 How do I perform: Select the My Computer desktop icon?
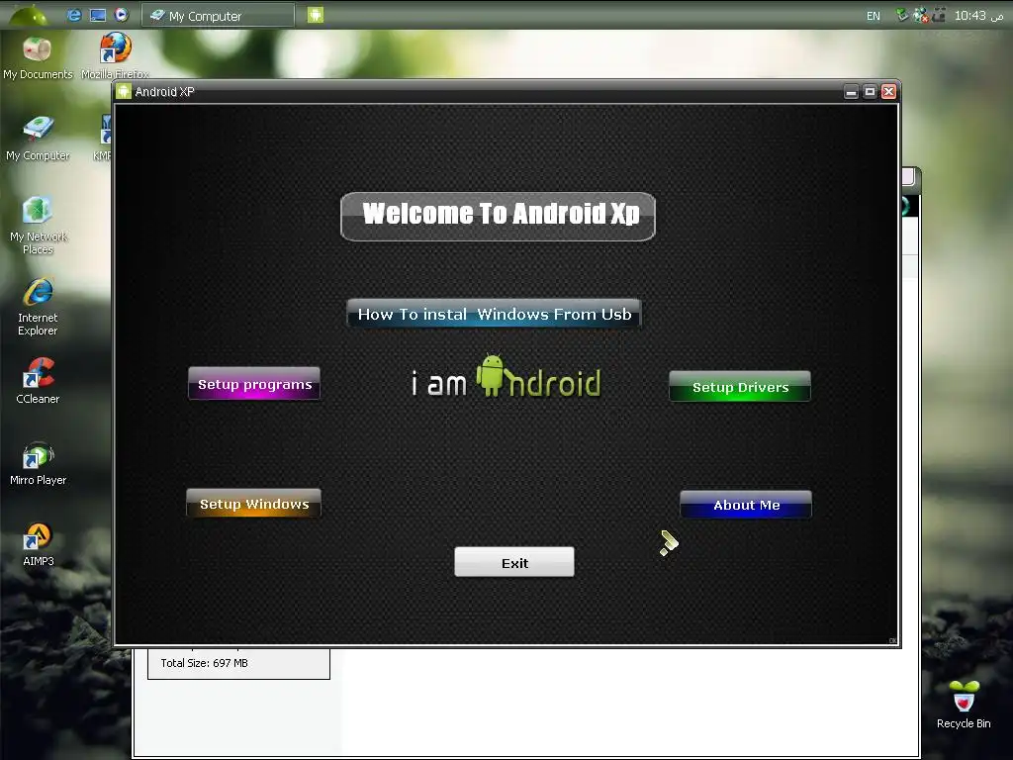coord(38,139)
